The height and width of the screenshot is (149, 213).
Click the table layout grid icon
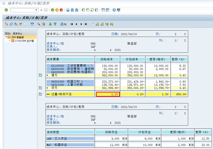pos(21,24)
